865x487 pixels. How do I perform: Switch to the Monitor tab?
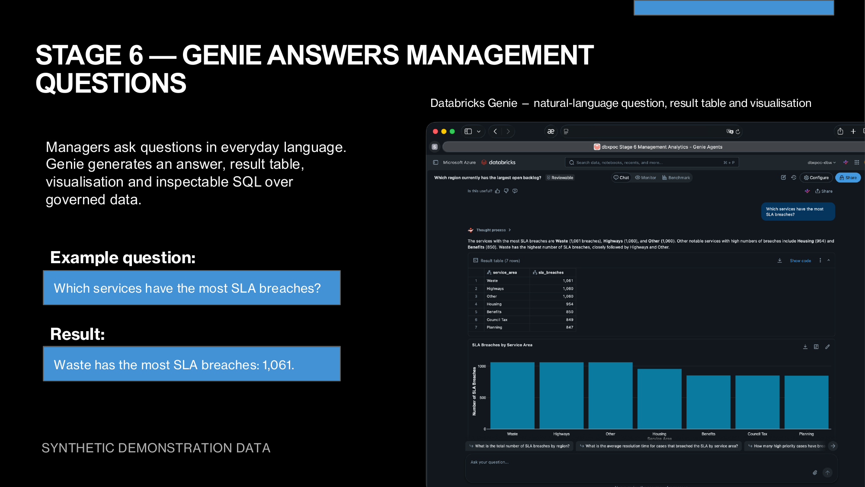click(x=645, y=177)
